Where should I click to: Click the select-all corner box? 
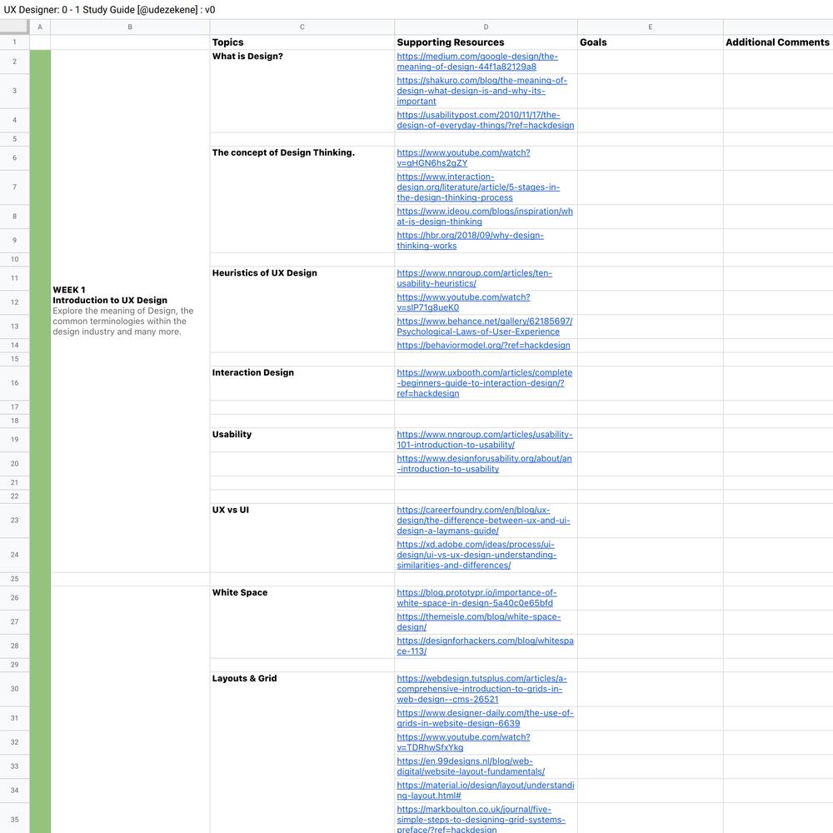click(14, 27)
